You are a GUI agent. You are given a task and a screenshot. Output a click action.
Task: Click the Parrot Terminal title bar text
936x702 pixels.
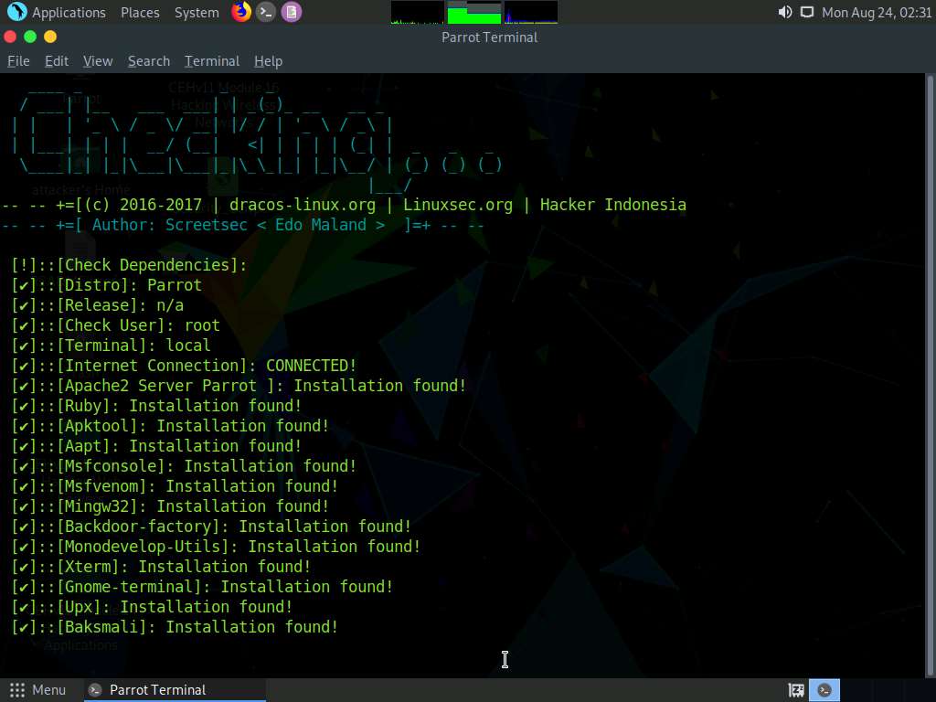pyautogui.click(x=490, y=37)
